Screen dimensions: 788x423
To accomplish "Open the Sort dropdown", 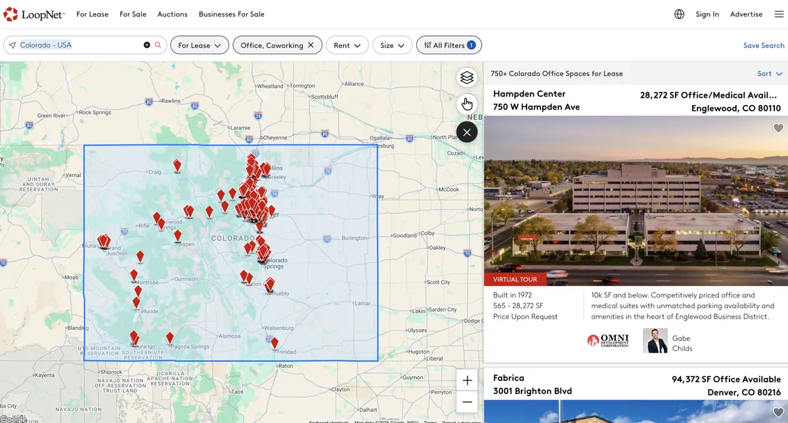I will [x=770, y=73].
